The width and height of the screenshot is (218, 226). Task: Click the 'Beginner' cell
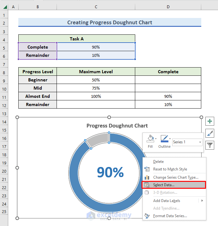click(38, 80)
